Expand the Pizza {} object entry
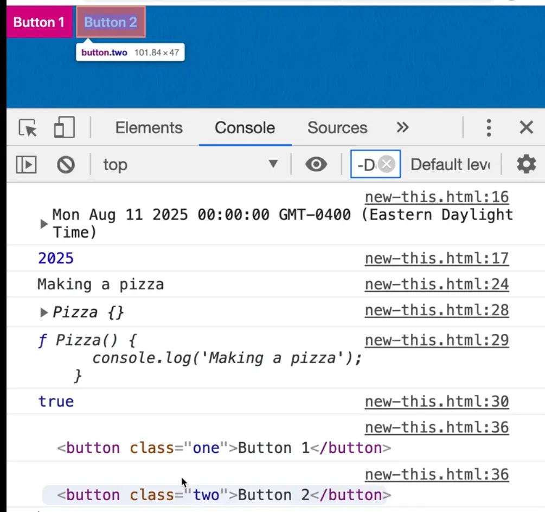Image resolution: width=545 pixels, height=512 pixels. [x=44, y=313]
